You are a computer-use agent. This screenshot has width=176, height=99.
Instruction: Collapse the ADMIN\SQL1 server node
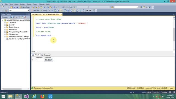point(2,20)
